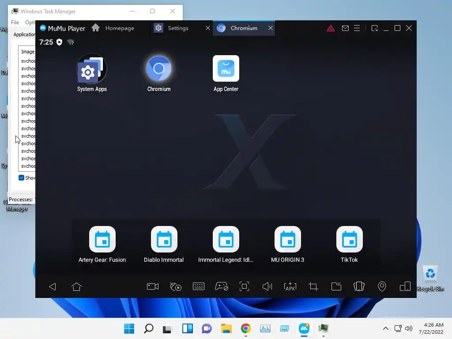
Task: Open Google Chrome from taskbar
Action: click(245, 328)
